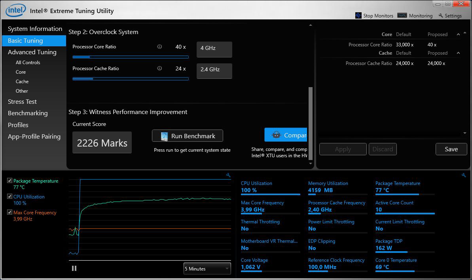Pause the monitoring graph
The image size is (472, 280).
(x=74, y=268)
